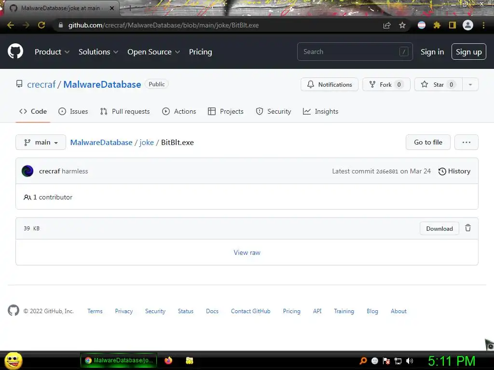Image resolution: width=494 pixels, height=370 pixels.
Task: Open the crecraf owner link
Action: coord(41,84)
